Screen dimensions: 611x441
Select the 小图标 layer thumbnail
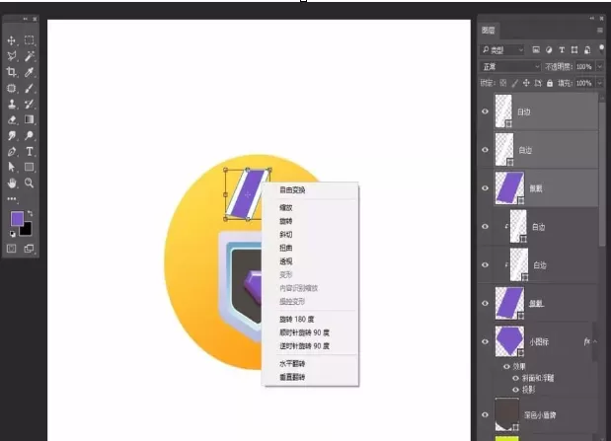click(509, 341)
